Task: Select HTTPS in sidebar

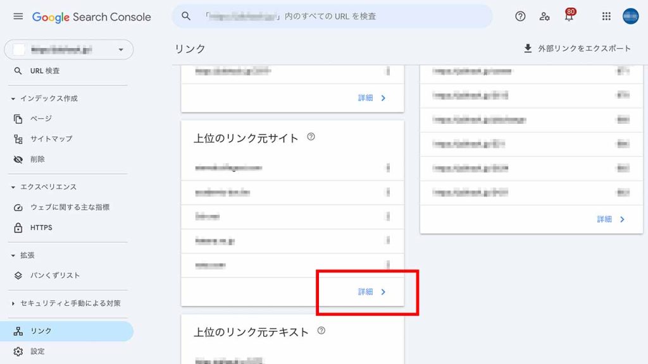Action: (41, 227)
